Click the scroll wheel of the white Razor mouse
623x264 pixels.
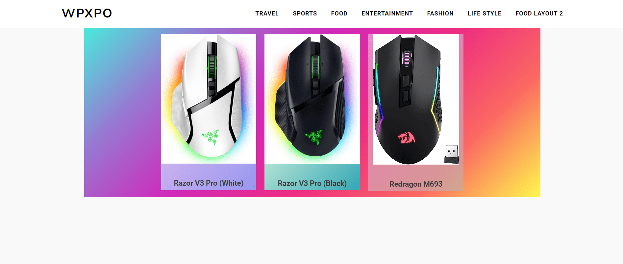(212, 66)
